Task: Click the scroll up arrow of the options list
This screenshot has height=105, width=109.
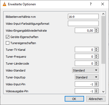Action: pyautogui.click(x=103, y=14)
